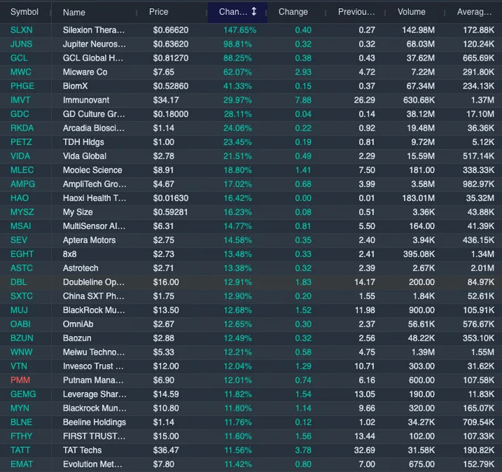Open the MUJ ticker symbol
502x472 pixels.
click(19, 309)
